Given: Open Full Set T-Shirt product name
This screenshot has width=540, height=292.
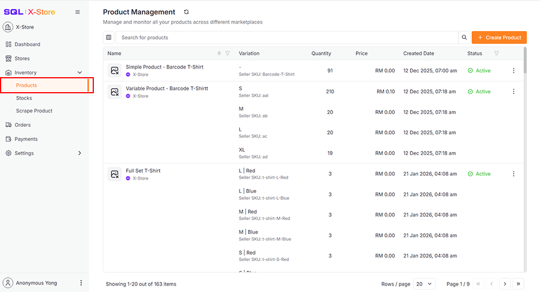Looking at the screenshot, I should 143,171.
